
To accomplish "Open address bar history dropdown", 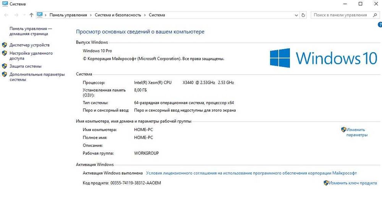I will click(x=296, y=15).
